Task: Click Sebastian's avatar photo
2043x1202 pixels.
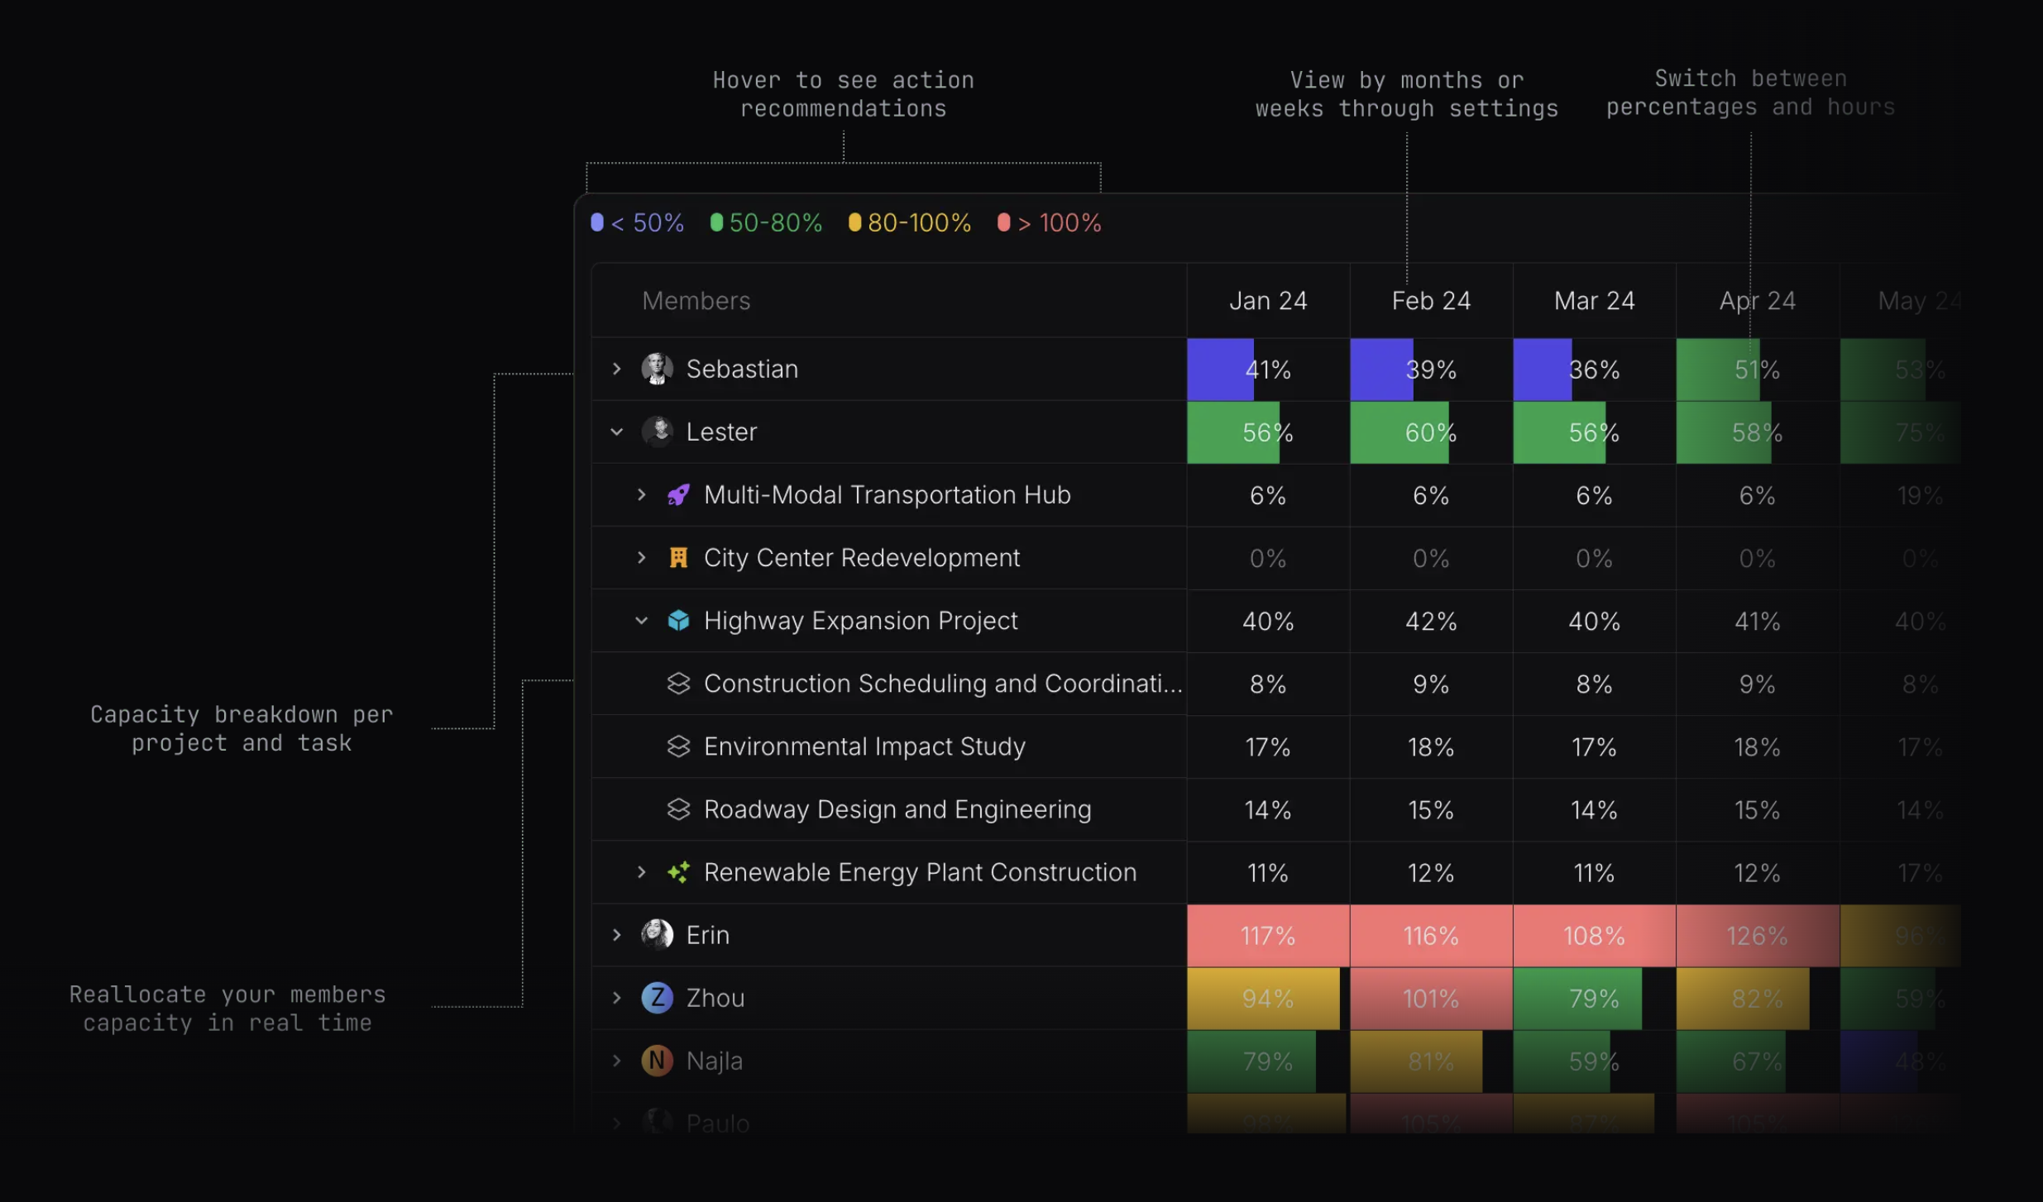Action: 657,369
